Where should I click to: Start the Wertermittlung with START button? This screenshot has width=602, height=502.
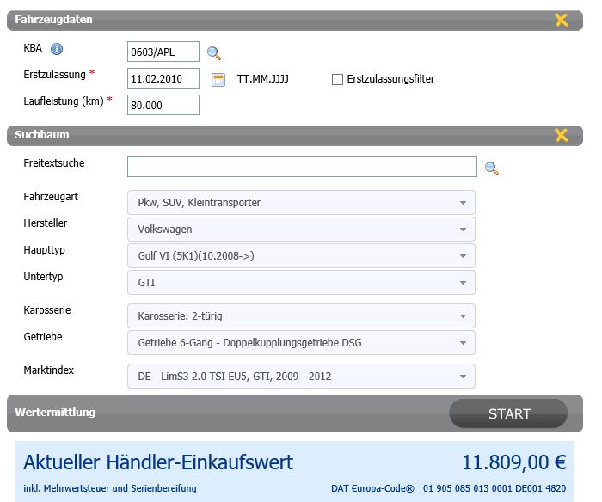pos(509,413)
